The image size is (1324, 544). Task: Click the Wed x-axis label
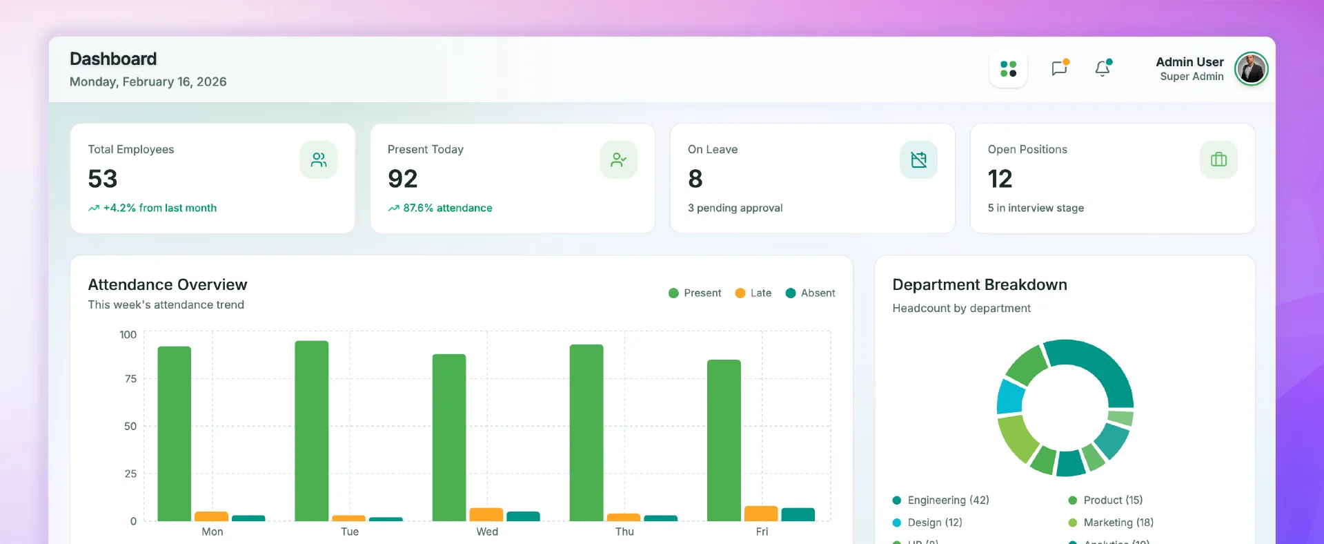487,532
